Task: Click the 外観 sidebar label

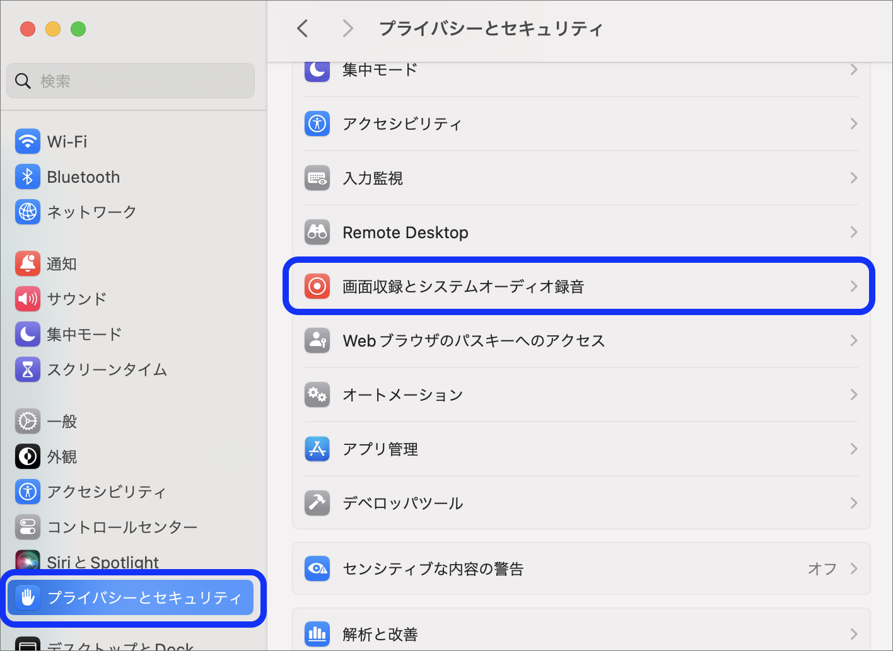Action: pyautogui.click(x=62, y=456)
